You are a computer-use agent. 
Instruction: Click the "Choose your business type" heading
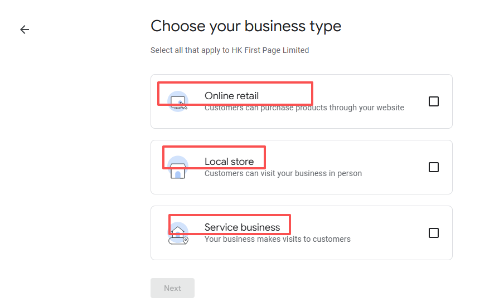click(x=246, y=26)
